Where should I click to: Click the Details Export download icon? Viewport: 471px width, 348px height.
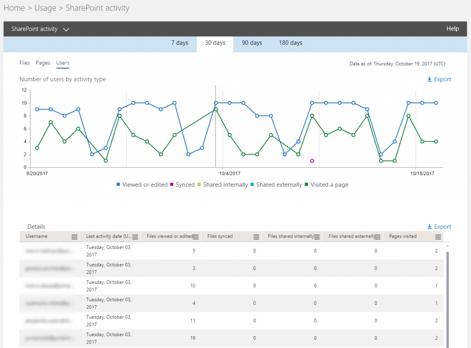point(430,226)
